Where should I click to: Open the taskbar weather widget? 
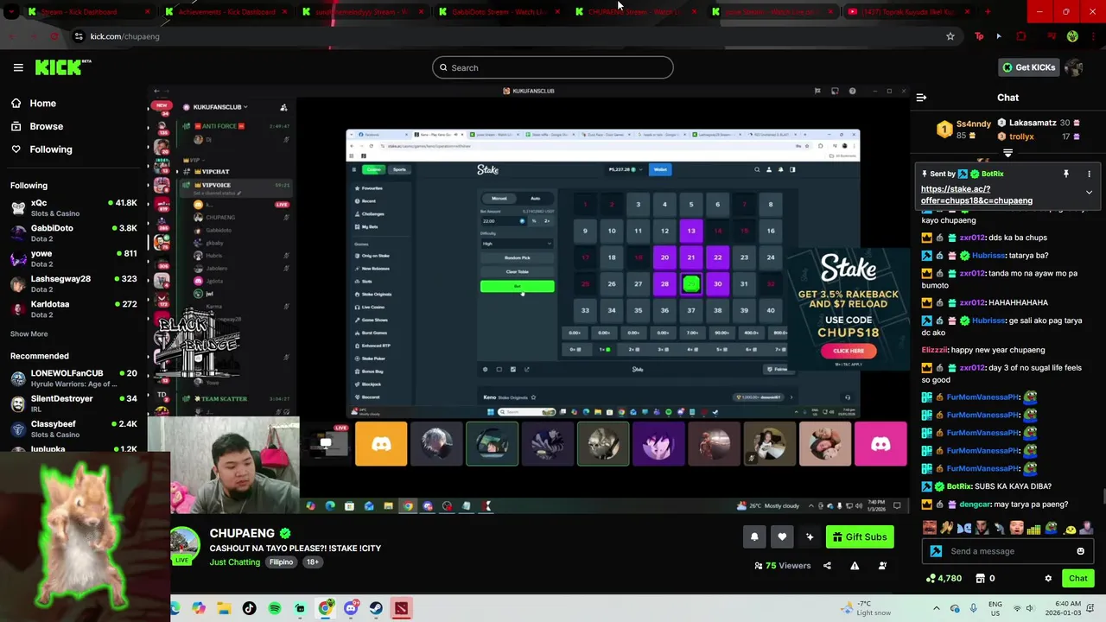coord(867,609)
